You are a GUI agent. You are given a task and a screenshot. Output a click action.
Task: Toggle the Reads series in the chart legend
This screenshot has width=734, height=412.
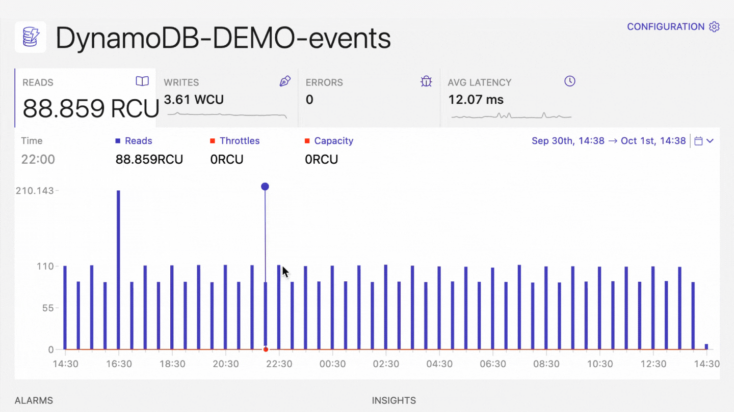tap(134, 141)
